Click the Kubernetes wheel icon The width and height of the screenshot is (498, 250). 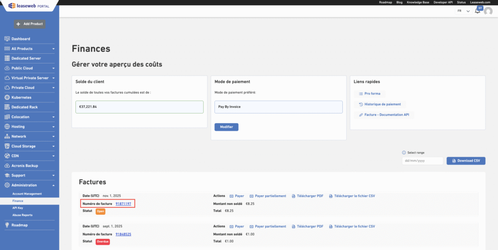point(7,97)
